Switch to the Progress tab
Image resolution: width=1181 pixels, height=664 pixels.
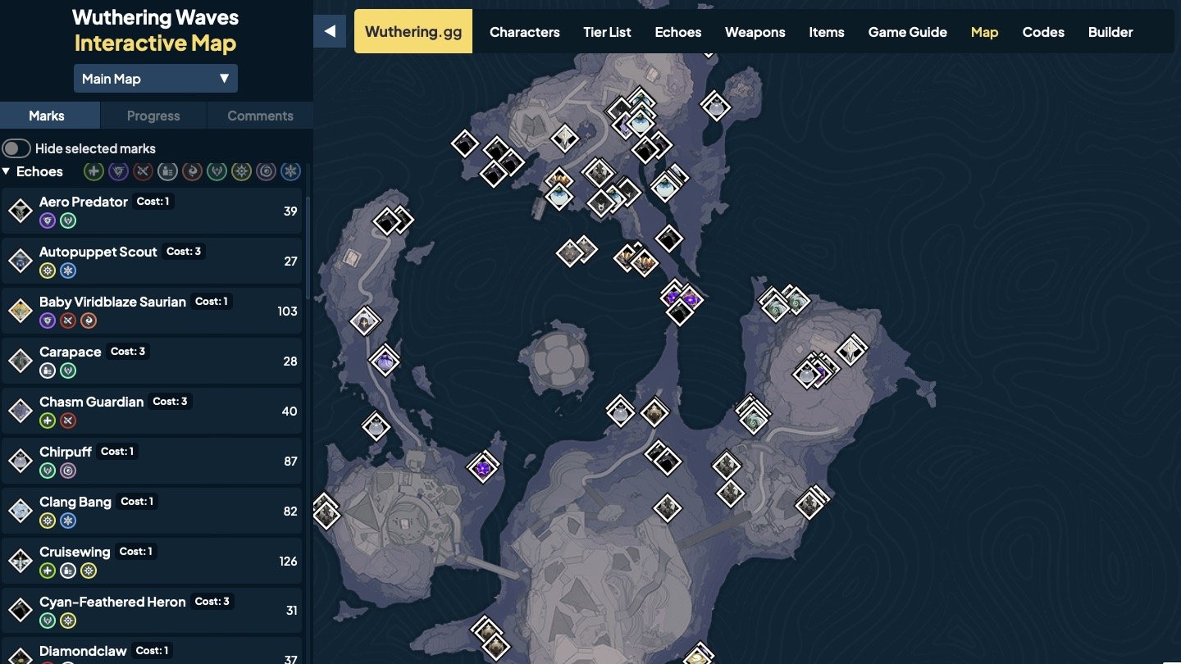[x=153, y=116]
